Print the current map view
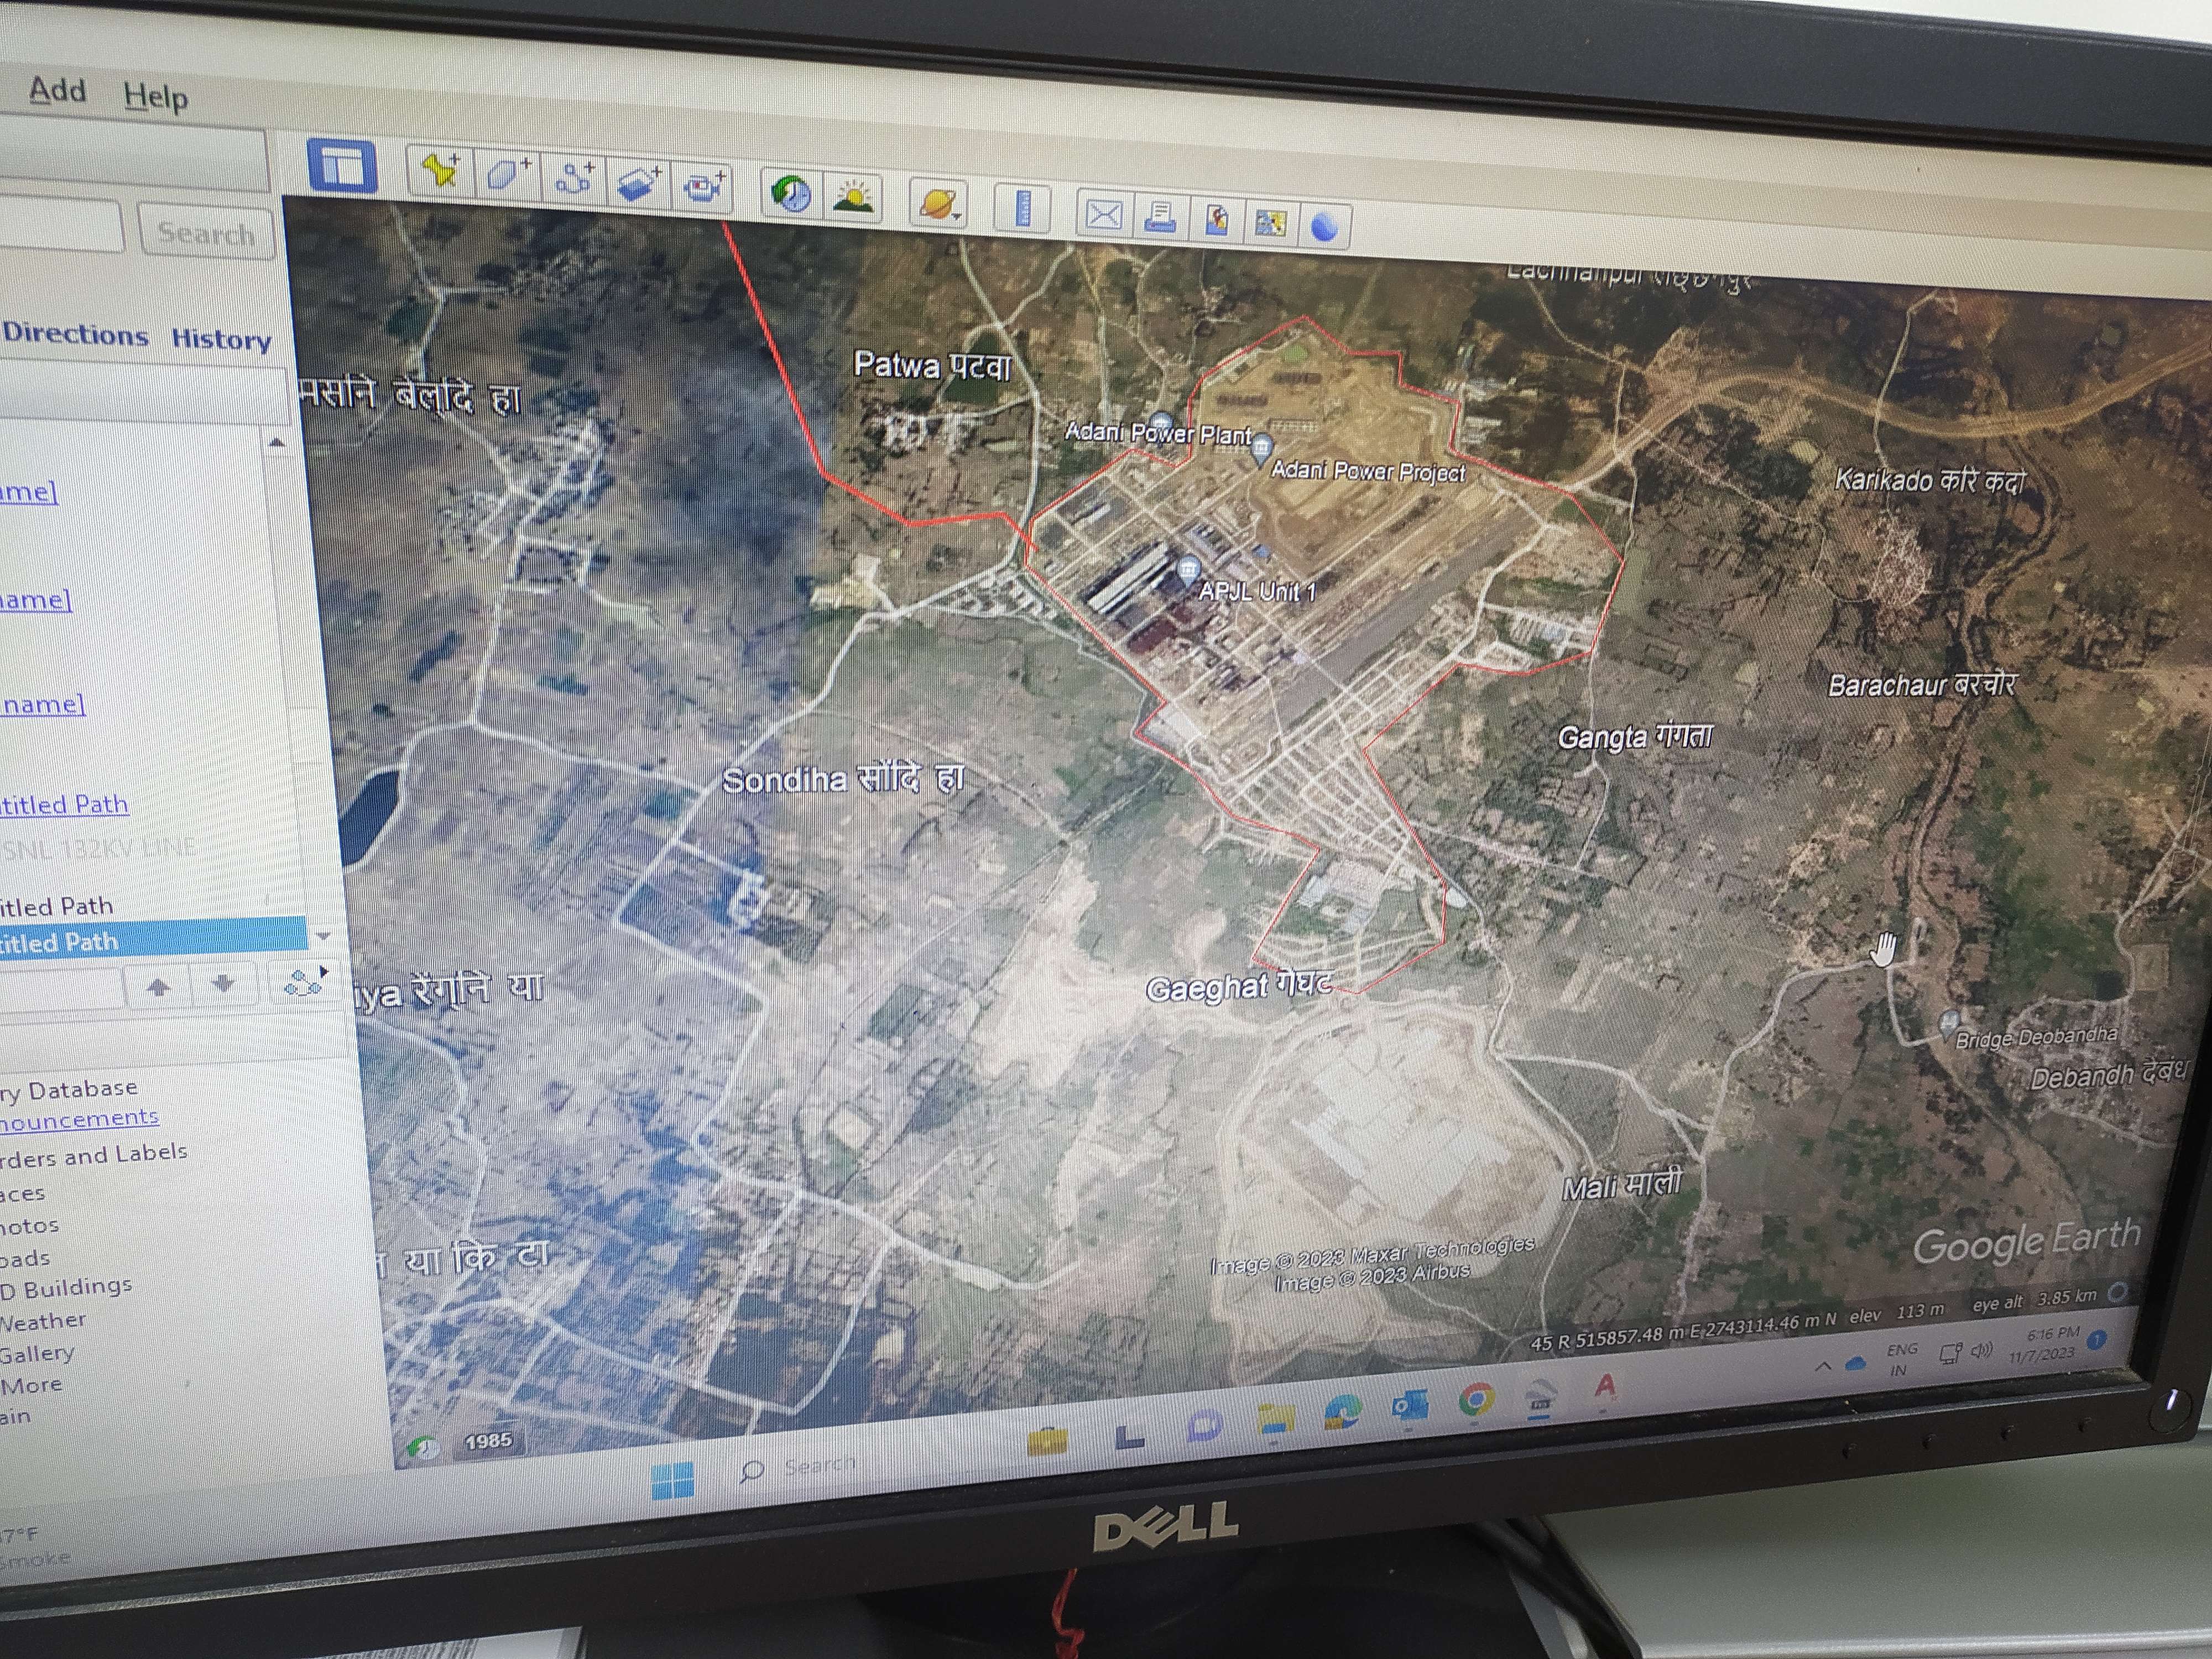This screenshot has width=2212, height=1659. point(1160,217)
